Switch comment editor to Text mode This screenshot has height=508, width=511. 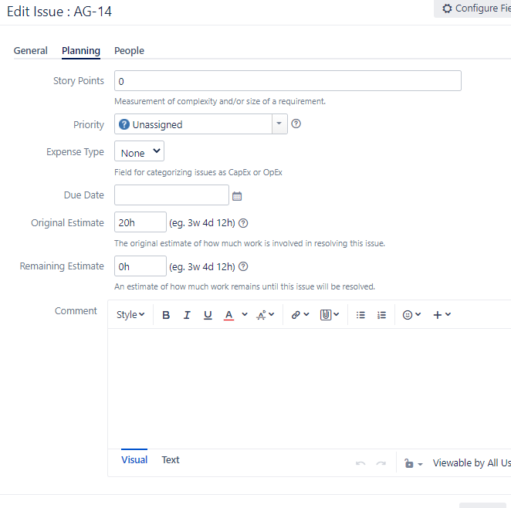(x=171, y=460)
